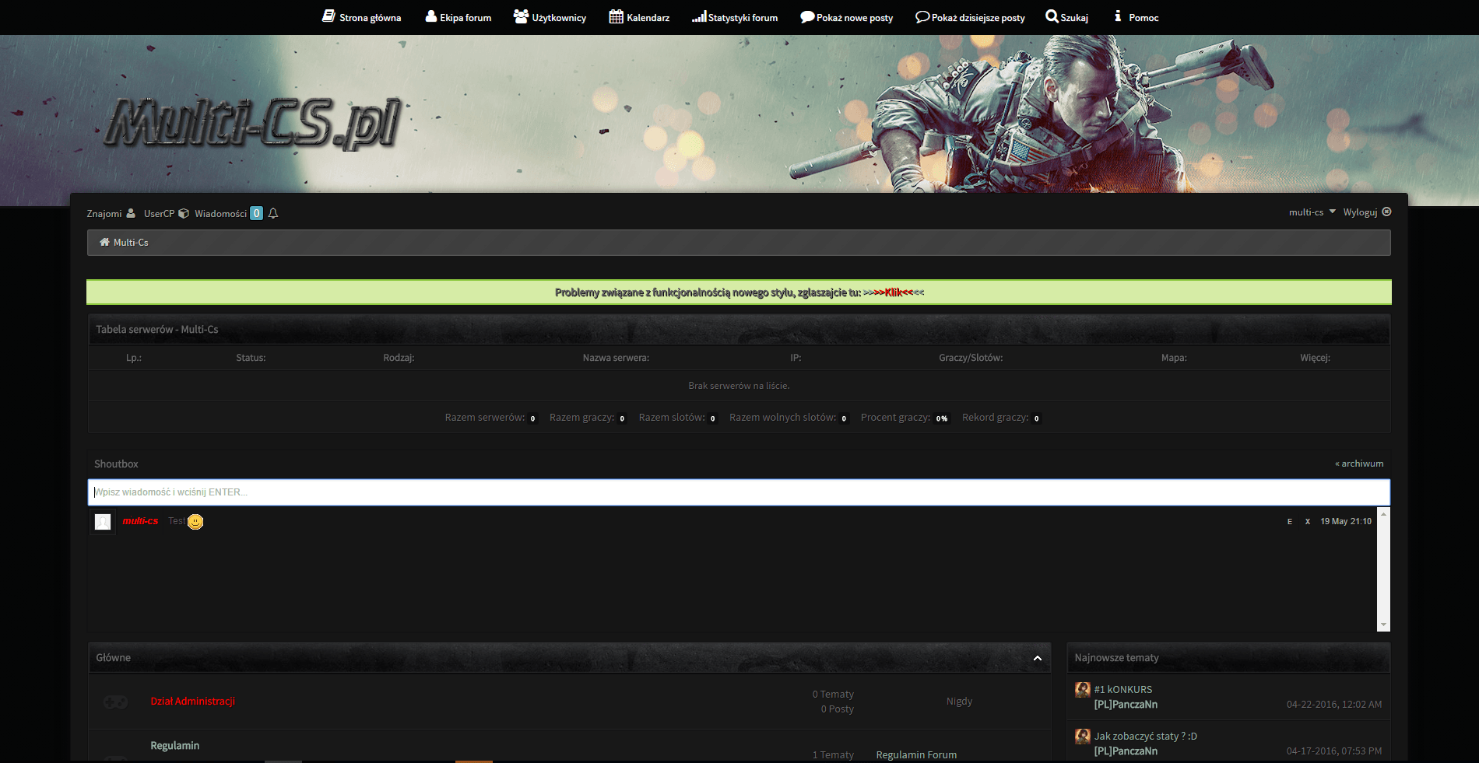Open Dział Administracji forum

coord(193,702)
